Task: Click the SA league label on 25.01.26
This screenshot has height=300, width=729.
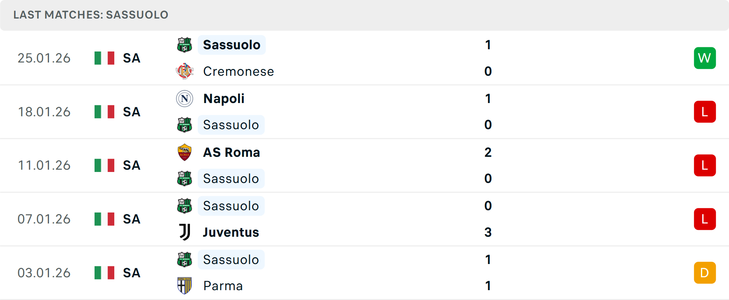Action: click(131, 58)
